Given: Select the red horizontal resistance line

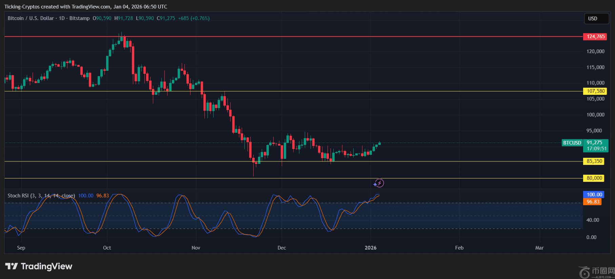Looking at the screenshot, I should (305, 37).
